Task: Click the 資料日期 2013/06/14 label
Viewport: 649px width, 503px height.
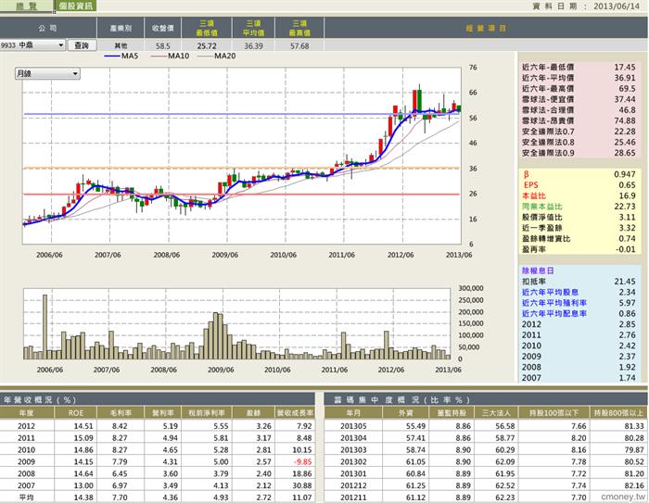Action: pyautogui.click(x=585, y=6)
